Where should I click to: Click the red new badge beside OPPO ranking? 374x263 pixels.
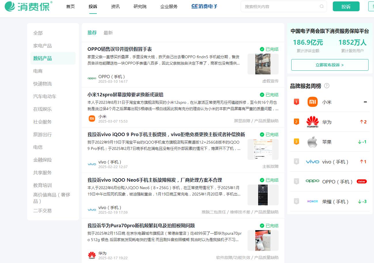pyautogui.click(x=362, y=181)
